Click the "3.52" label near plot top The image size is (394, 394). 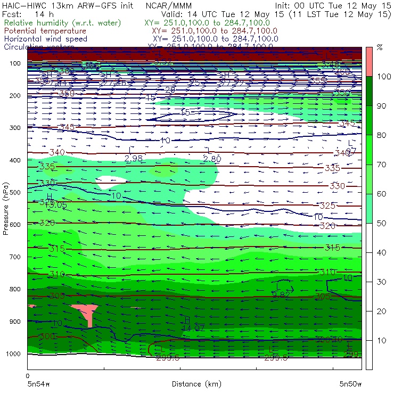163,61
